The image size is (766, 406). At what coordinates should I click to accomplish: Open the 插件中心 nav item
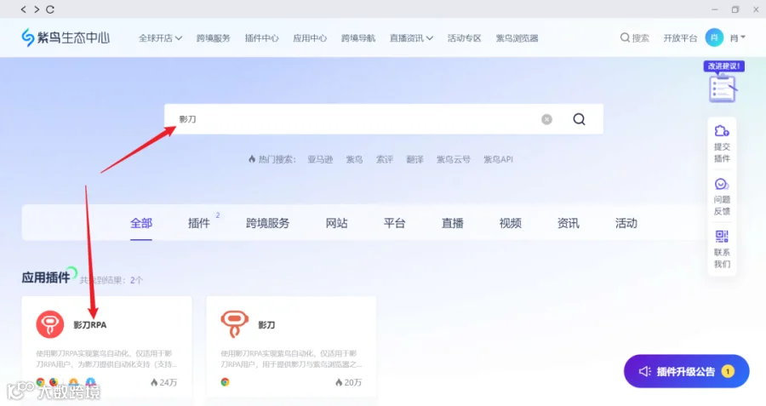point(261,38)
